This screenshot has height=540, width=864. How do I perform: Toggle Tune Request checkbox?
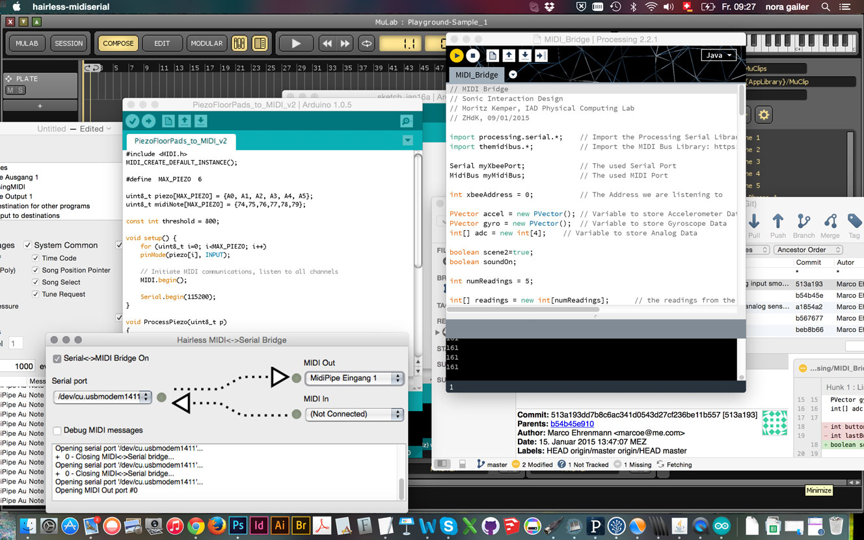(x=36, y=294)
